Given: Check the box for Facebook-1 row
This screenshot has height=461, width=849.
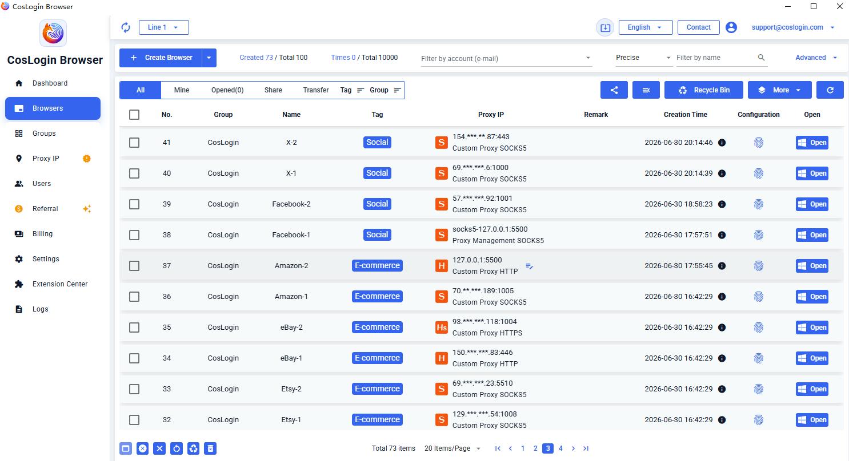Looking at the screenshot, I should click(134, 235).
